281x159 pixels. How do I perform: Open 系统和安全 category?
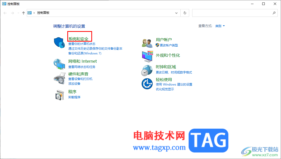78,39
